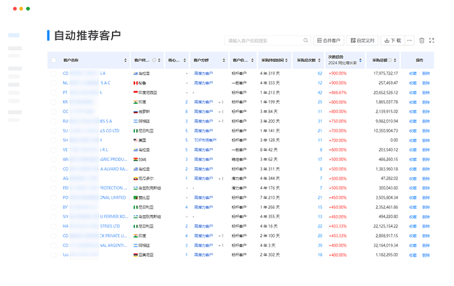
Task: Open customer name ending 'NAL ARGENTI...'
Action: pos(95,246)
